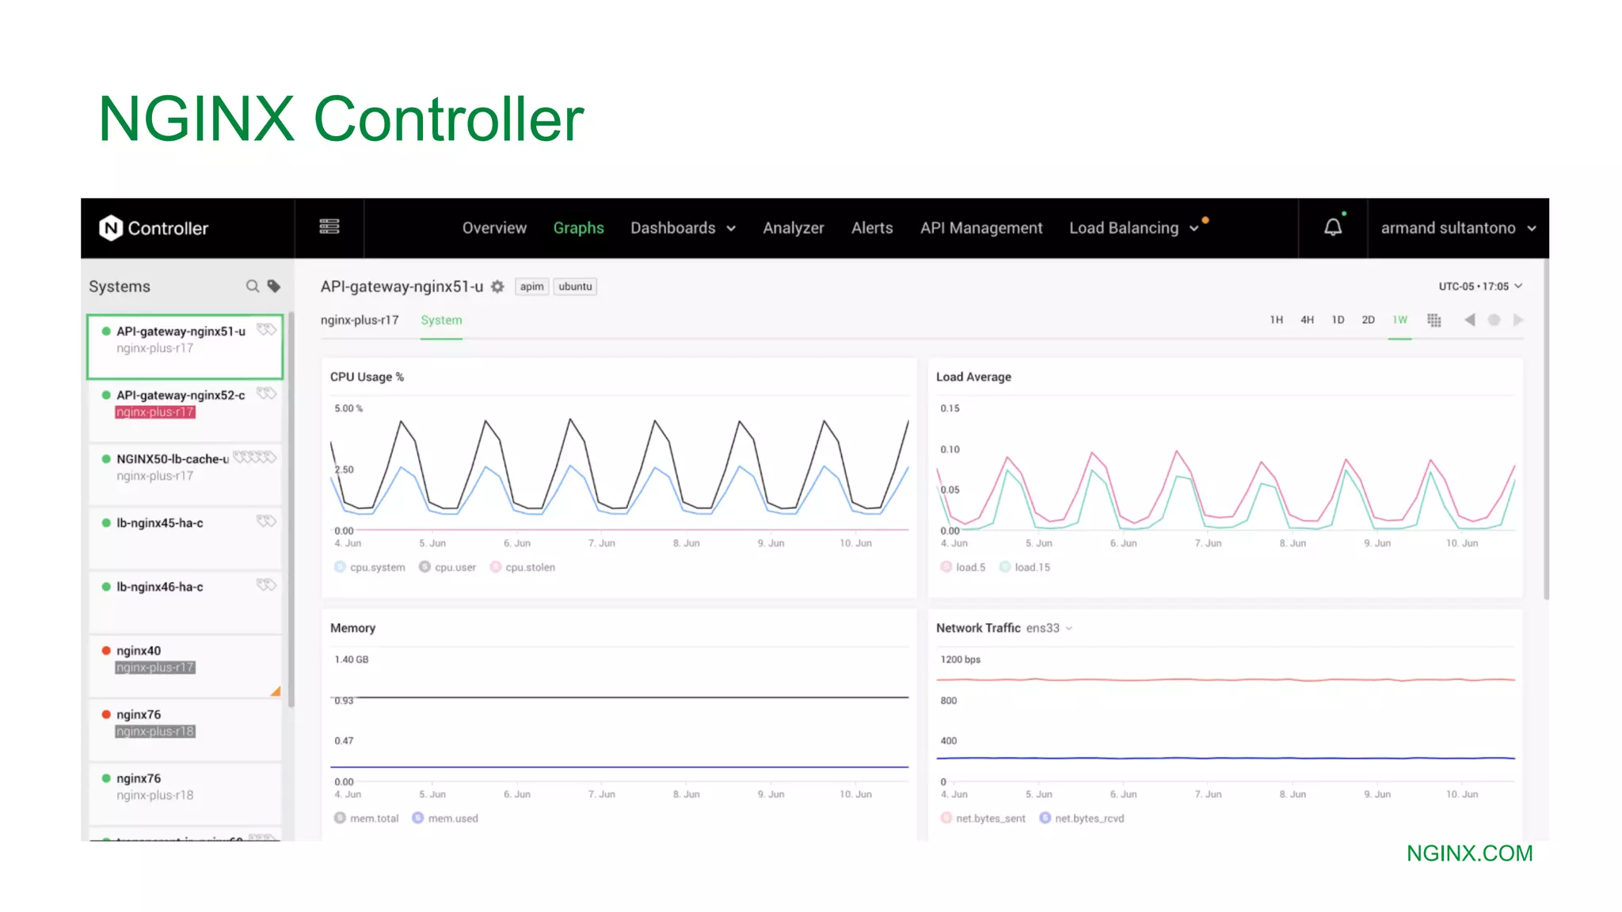Image resolution: width=1622 pixels, height=912 pixels.
Task: Select nginx76 system with red status
Action: coord(185,730)
